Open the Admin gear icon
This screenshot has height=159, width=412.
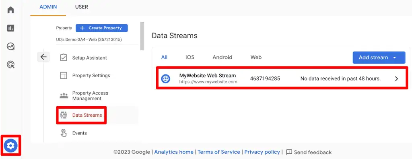pos(10,145)
